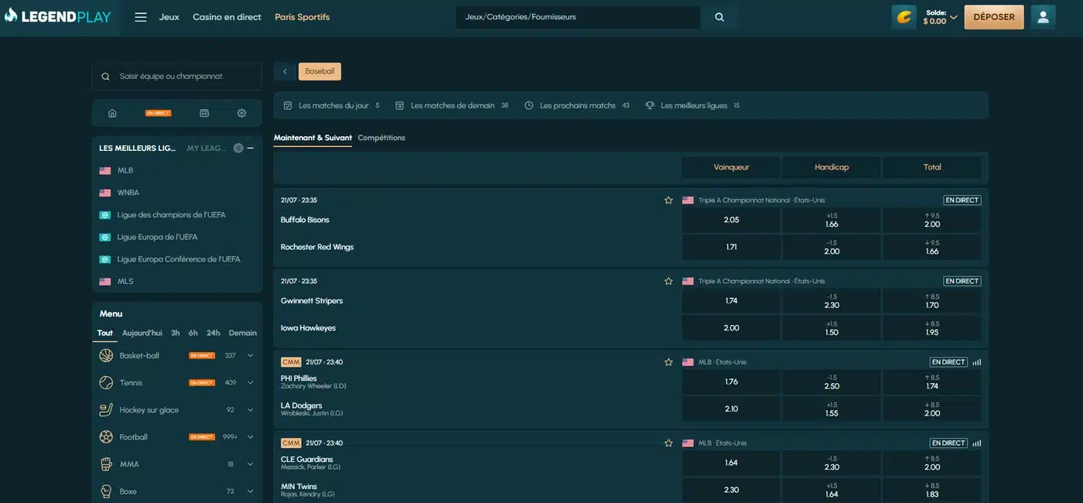The height and width of the screenshot is (503, 1083).
Task: Toggle the EN DIRECT live filter
Action: (x=158, y=113)
